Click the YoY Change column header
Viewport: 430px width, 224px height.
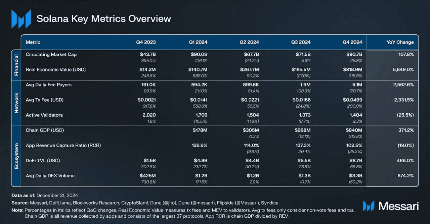tap(400, 42)
